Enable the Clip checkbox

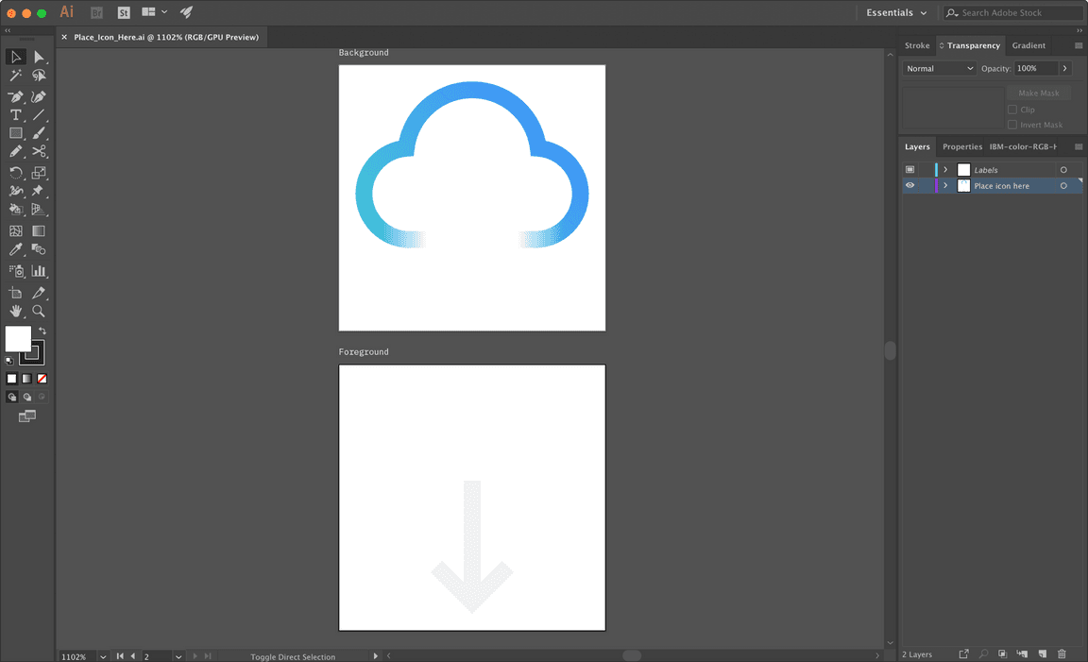coord(1011,110)
